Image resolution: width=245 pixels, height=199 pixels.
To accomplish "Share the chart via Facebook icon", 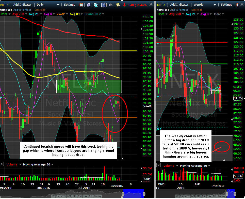I will pyautogui.click(x=103, y=5).
